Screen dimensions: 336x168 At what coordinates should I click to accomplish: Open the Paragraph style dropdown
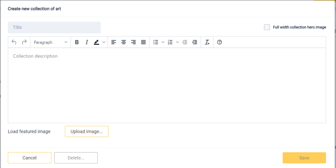click(x=51, y=42)
